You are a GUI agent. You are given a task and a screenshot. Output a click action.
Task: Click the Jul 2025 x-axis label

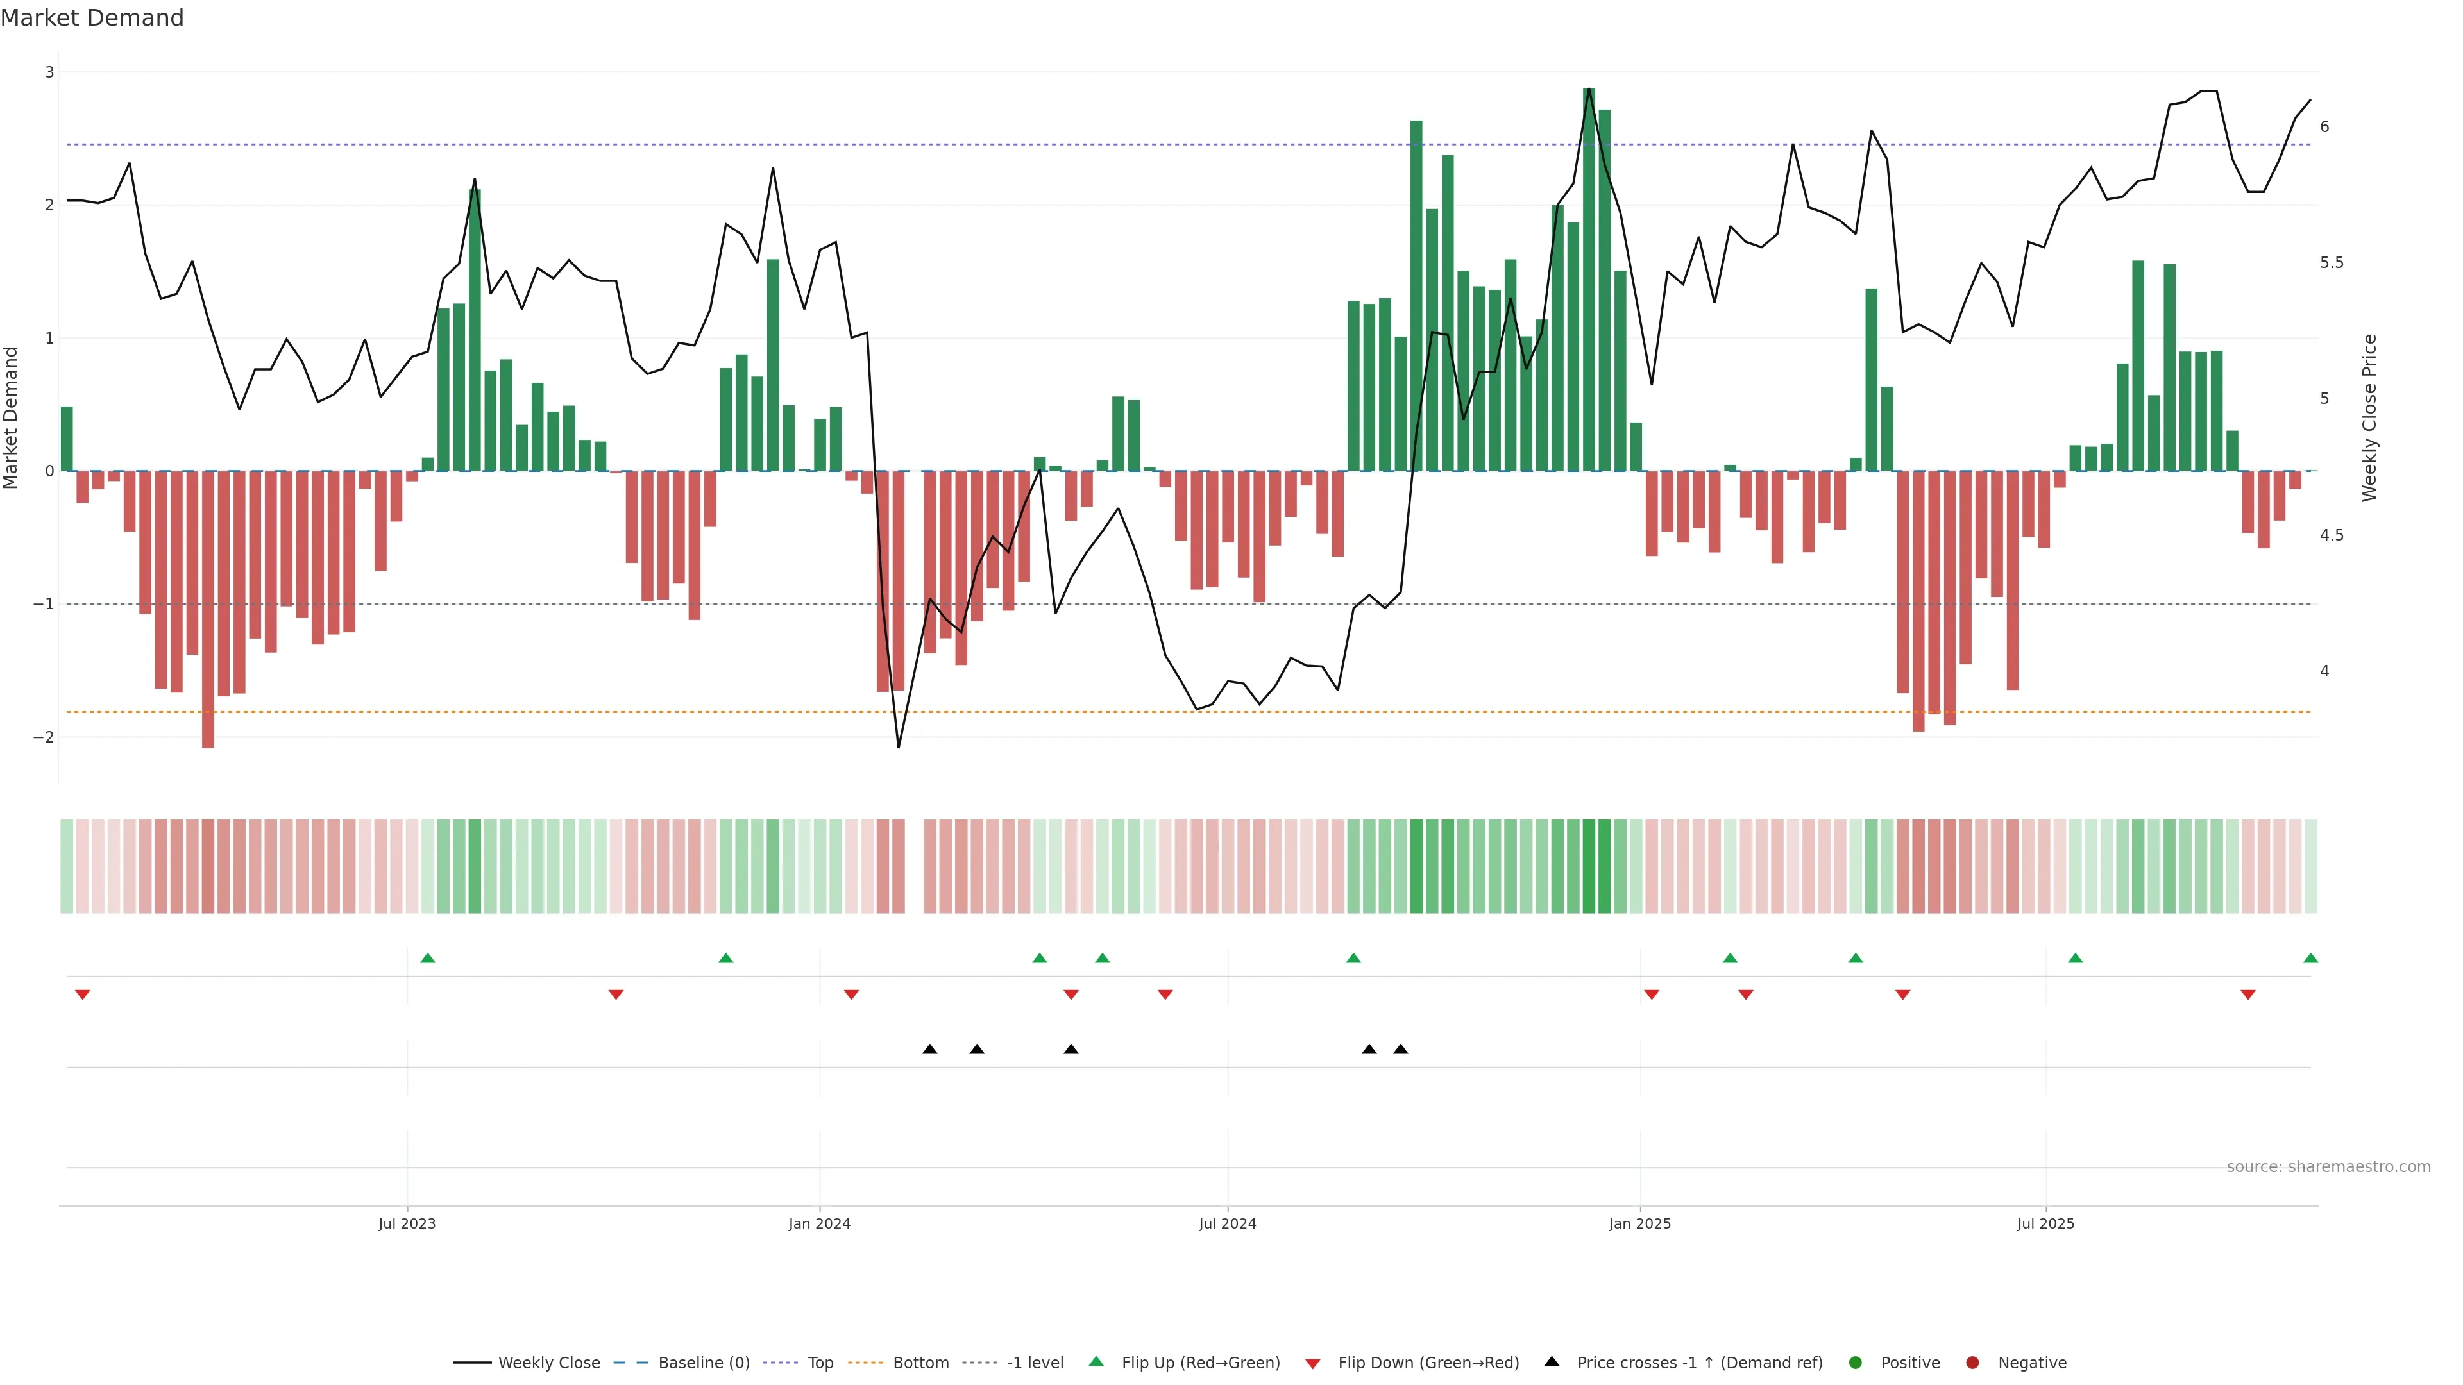point(2045,1223)
